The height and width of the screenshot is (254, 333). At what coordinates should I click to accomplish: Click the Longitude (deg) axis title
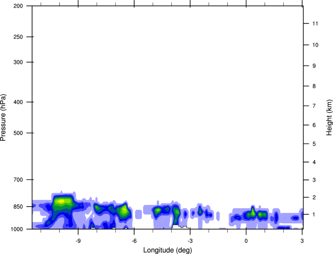pyautogui.click(x=168, y=250)
